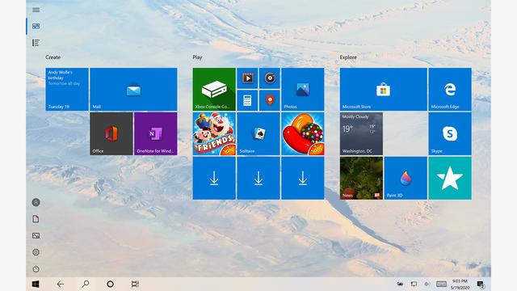Click the clock showing 9:03 PM
Viewport: 517px width, 291px height.
(460, 285)
